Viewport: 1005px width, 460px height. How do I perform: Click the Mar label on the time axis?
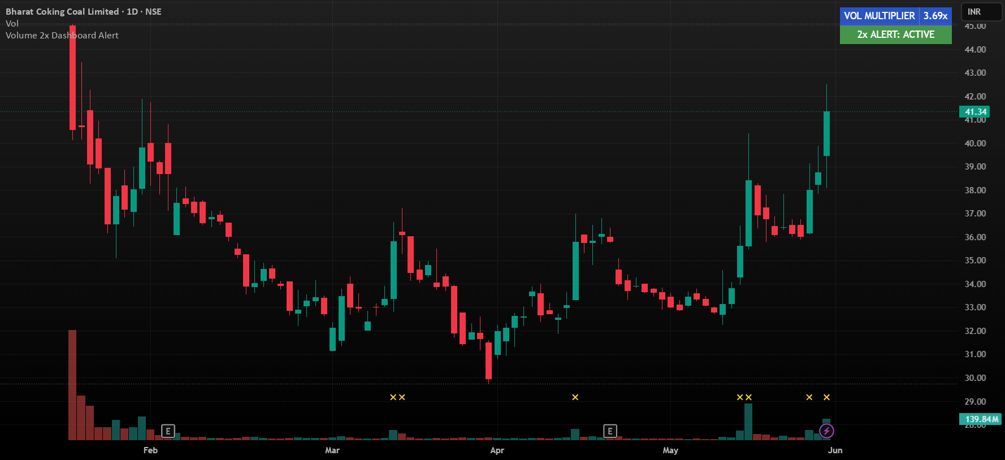pyautogui.click(x=332, y=450)
